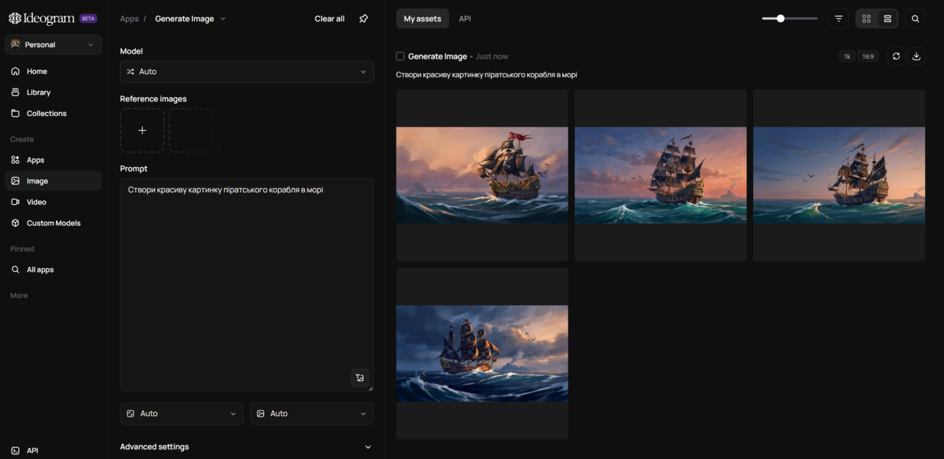Expand Advanced settings
The height and width of the screenshot is (459, 944).
[x=247, y=447]
